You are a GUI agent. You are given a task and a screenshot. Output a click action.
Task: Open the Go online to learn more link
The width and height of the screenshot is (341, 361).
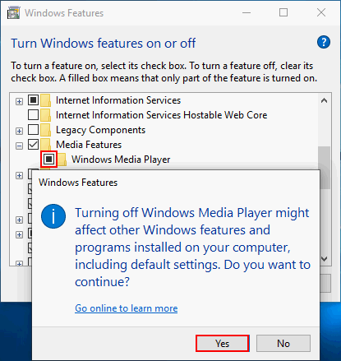click(x=127, y=308)
